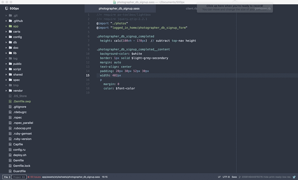Viewport: 298px width, 180px height.
Task: Open .ruby-version in tree
Action: click(x=22, y=139)
